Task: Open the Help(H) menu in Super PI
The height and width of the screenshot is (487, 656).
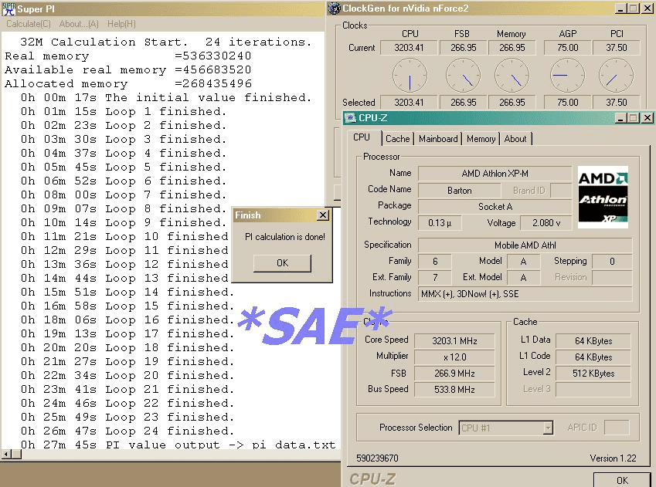Action: coord(121,24)
